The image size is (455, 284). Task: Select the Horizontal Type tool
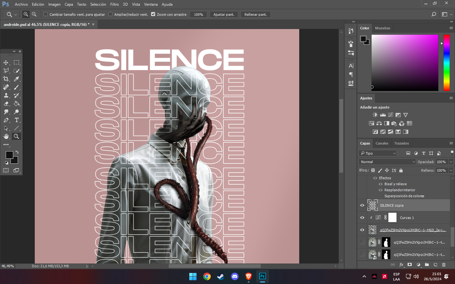(x=16, y=120)
